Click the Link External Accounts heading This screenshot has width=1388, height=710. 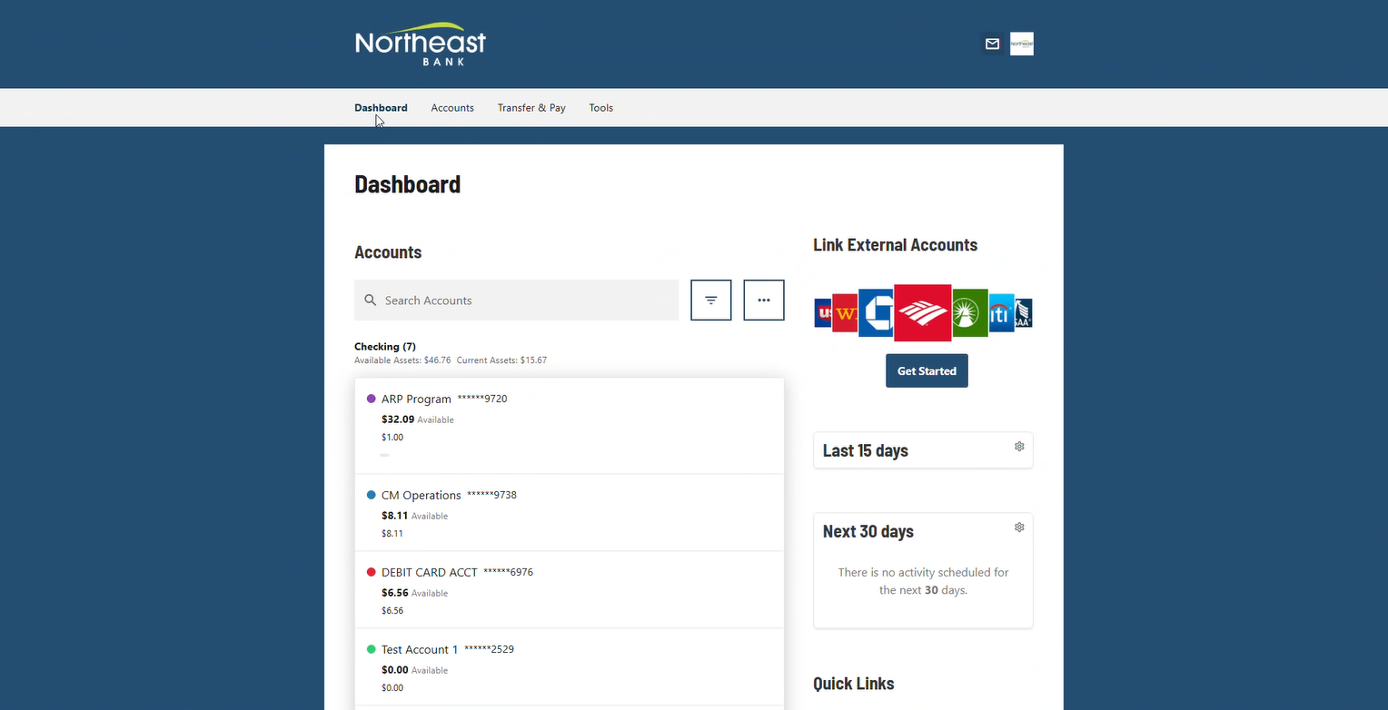tap(896, 245)
